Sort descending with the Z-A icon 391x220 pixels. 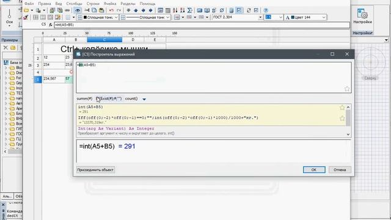point(182,10)
